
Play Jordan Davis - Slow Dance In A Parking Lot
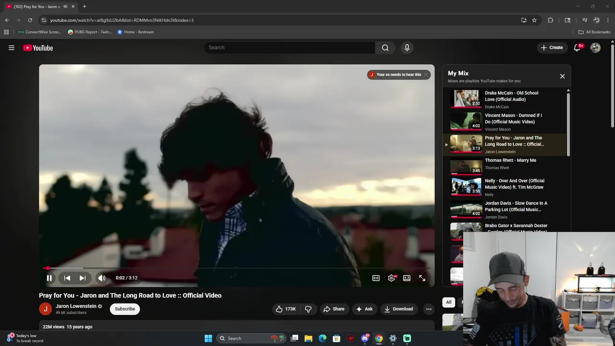click(505, 210)
